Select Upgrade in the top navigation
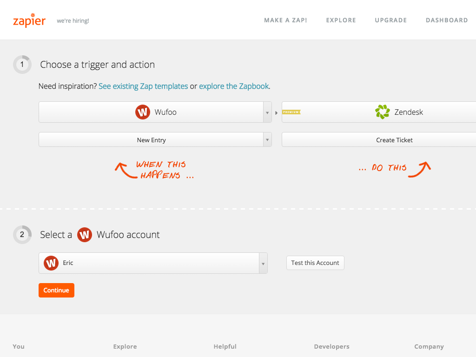Image resolution: width=476 pixels, height=357 pixels. pos(390,20)
